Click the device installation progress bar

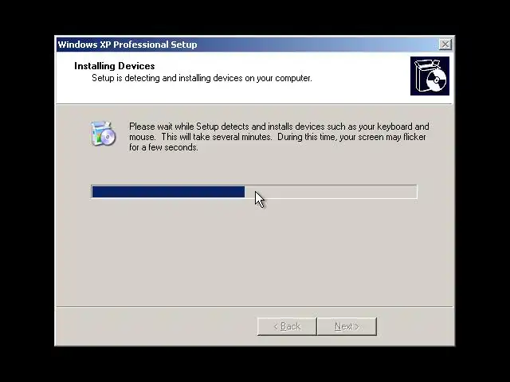[x=254, y=192]
